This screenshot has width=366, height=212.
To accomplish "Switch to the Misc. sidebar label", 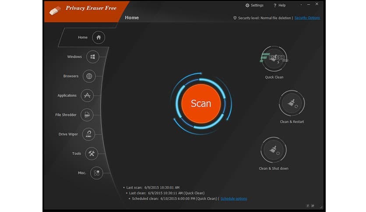I will coord(82,173).
